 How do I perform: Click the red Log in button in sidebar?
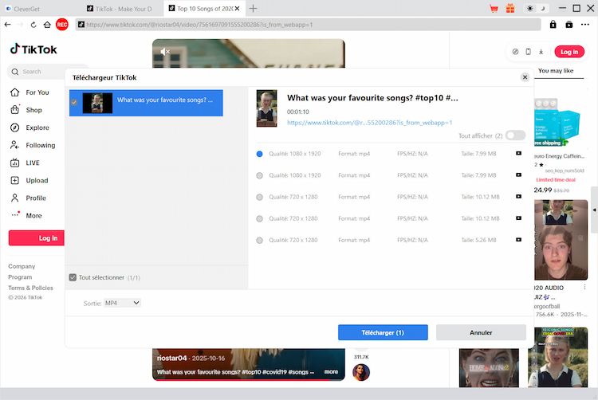pyautogui.click(x=37, y=238)
